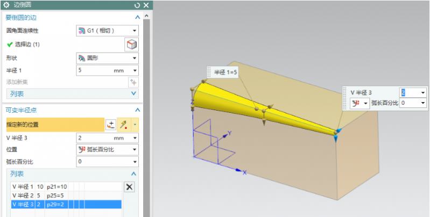Click the select edge cube icon

[131, 44]
